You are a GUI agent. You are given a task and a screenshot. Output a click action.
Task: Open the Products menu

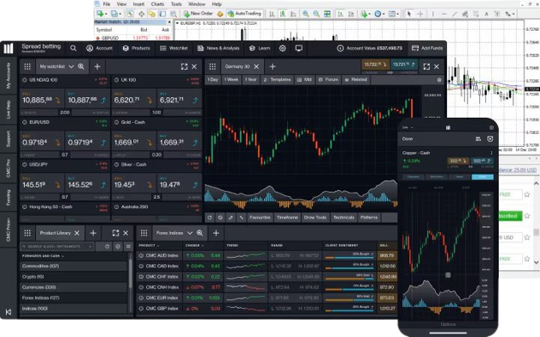137,48
